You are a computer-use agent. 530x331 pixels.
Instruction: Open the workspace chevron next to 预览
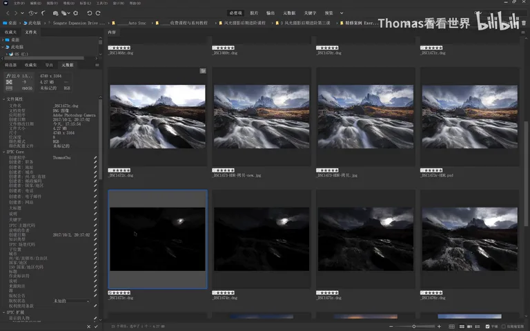point(342,13)
